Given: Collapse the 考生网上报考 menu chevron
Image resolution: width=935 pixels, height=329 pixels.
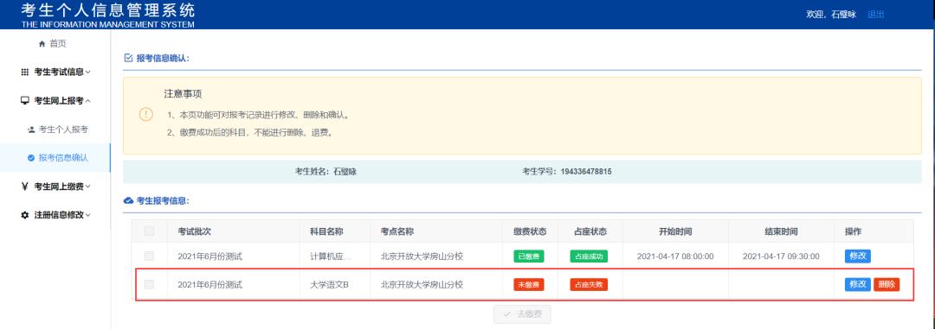Looking at the screenshot, I should (88, 100).
